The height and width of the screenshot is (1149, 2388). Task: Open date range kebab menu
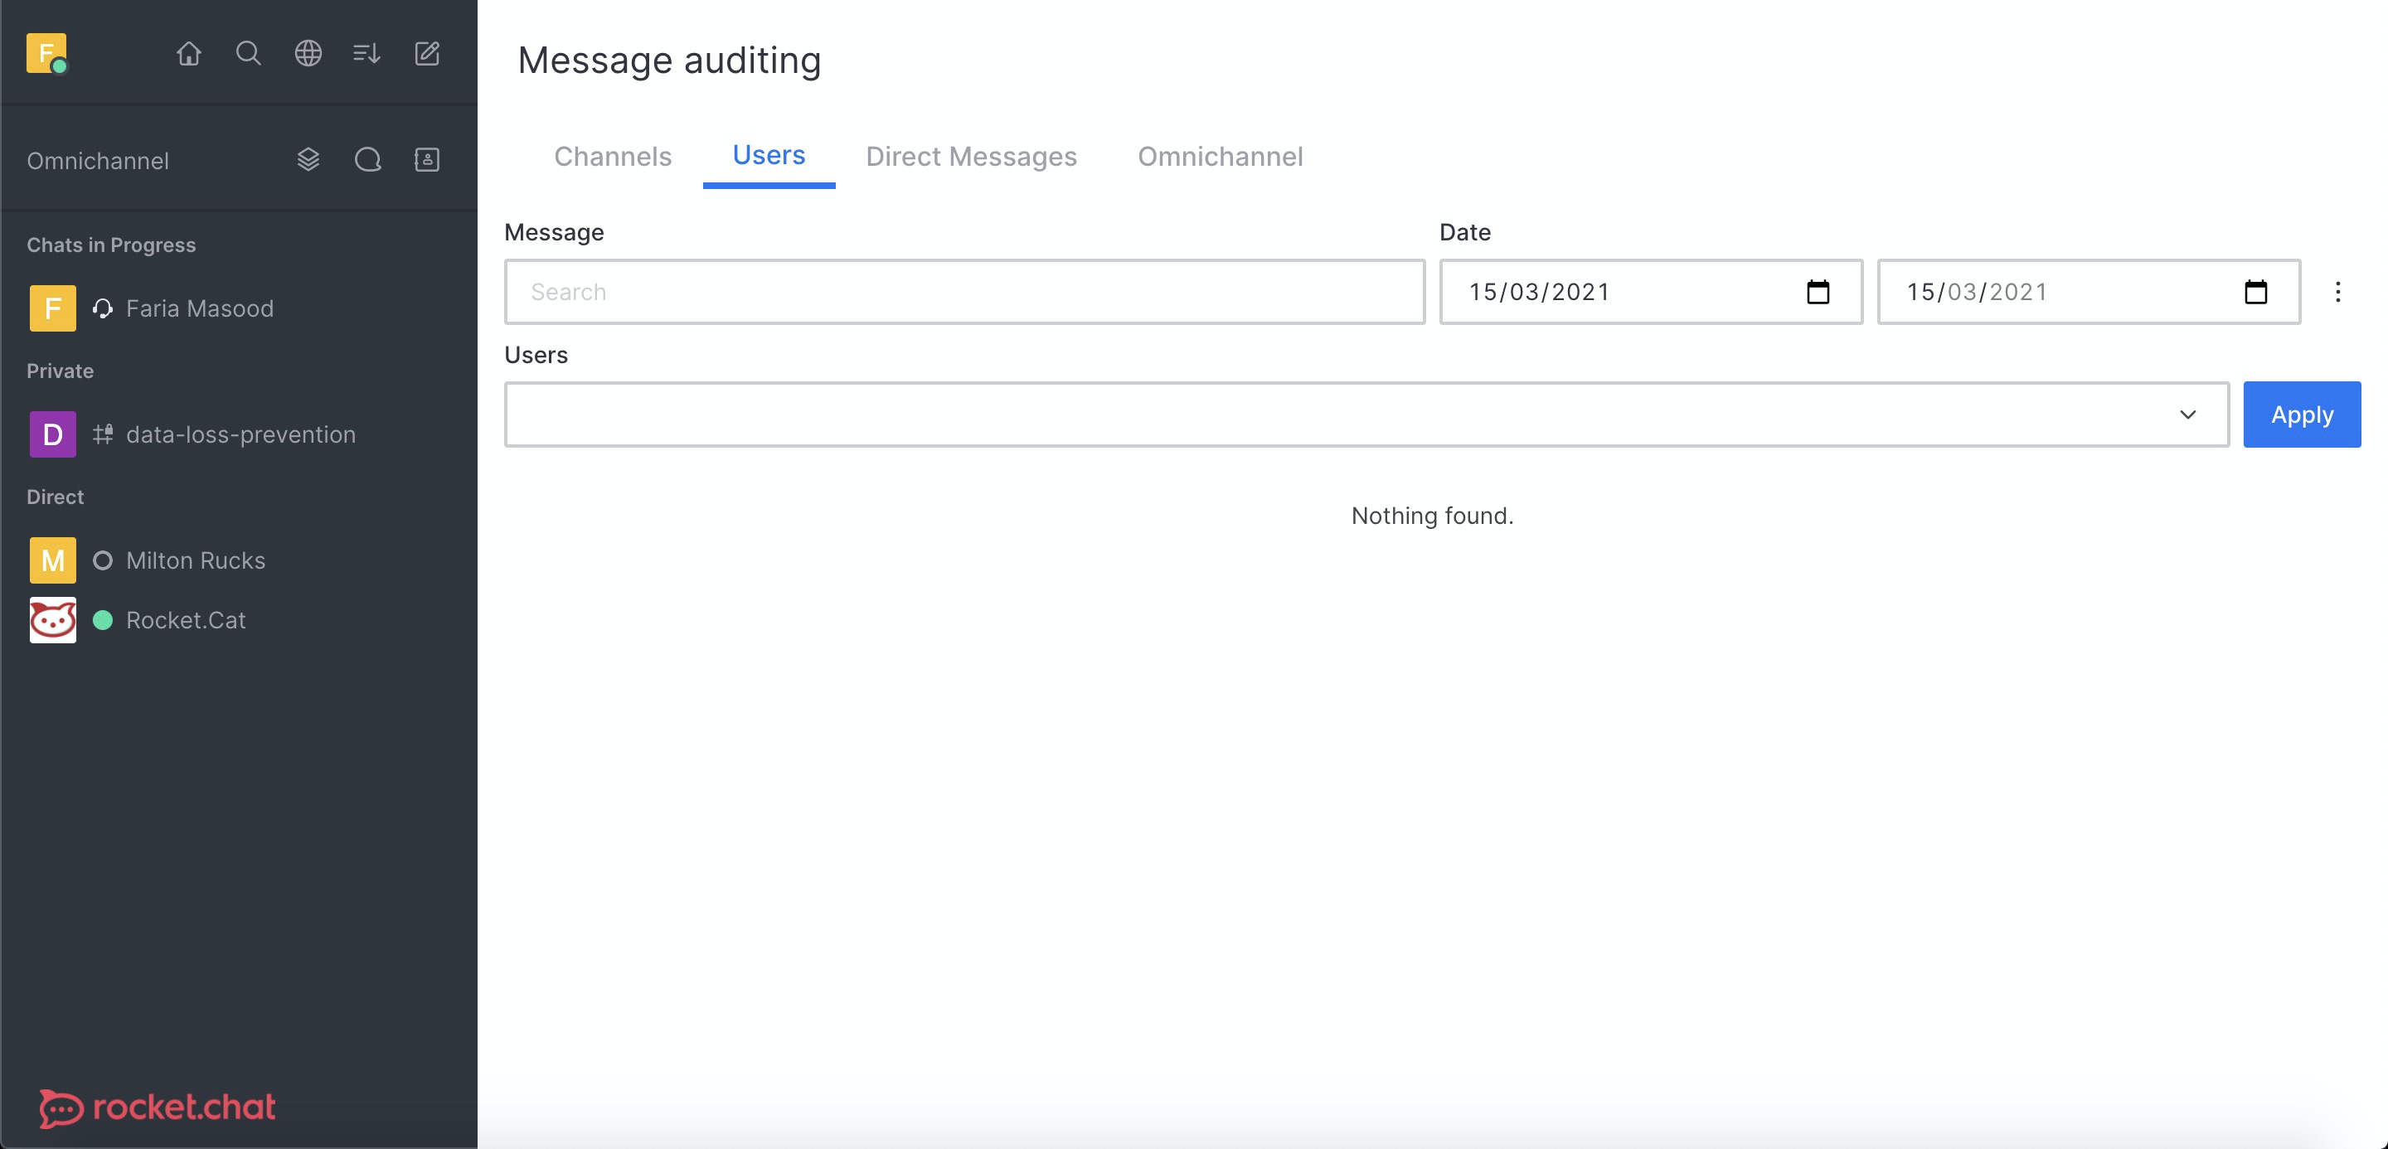[2338, 292]
